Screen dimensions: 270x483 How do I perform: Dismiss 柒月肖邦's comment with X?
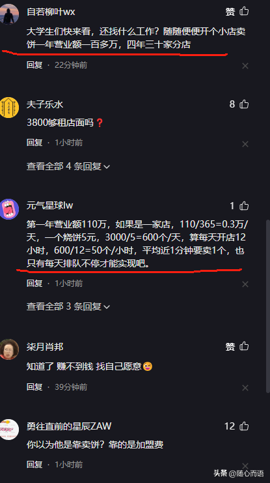pos(245,388)
